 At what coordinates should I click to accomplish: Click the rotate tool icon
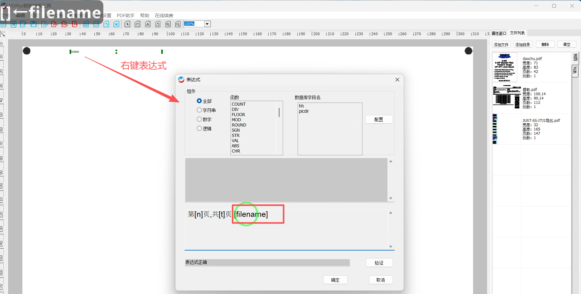(x=158, y=24)
